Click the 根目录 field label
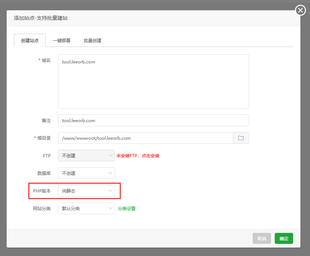Viewport: 310px width, 256px height. pyautogui.click(x=44, y=138)
